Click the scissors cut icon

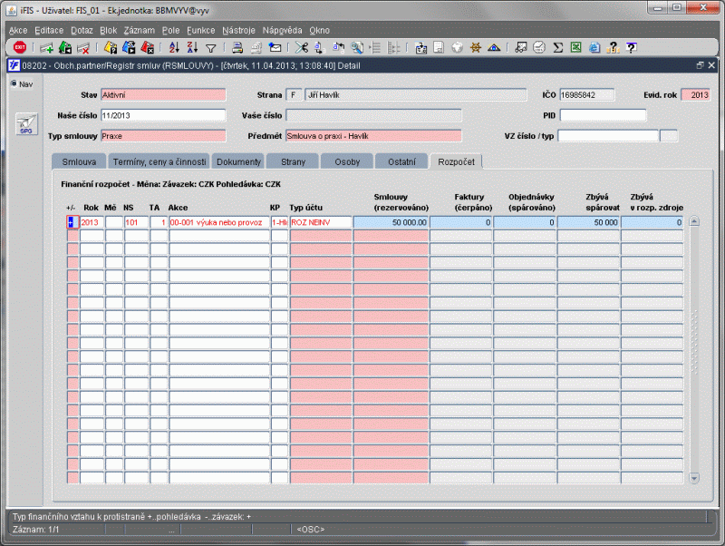[x=302, y=47]
